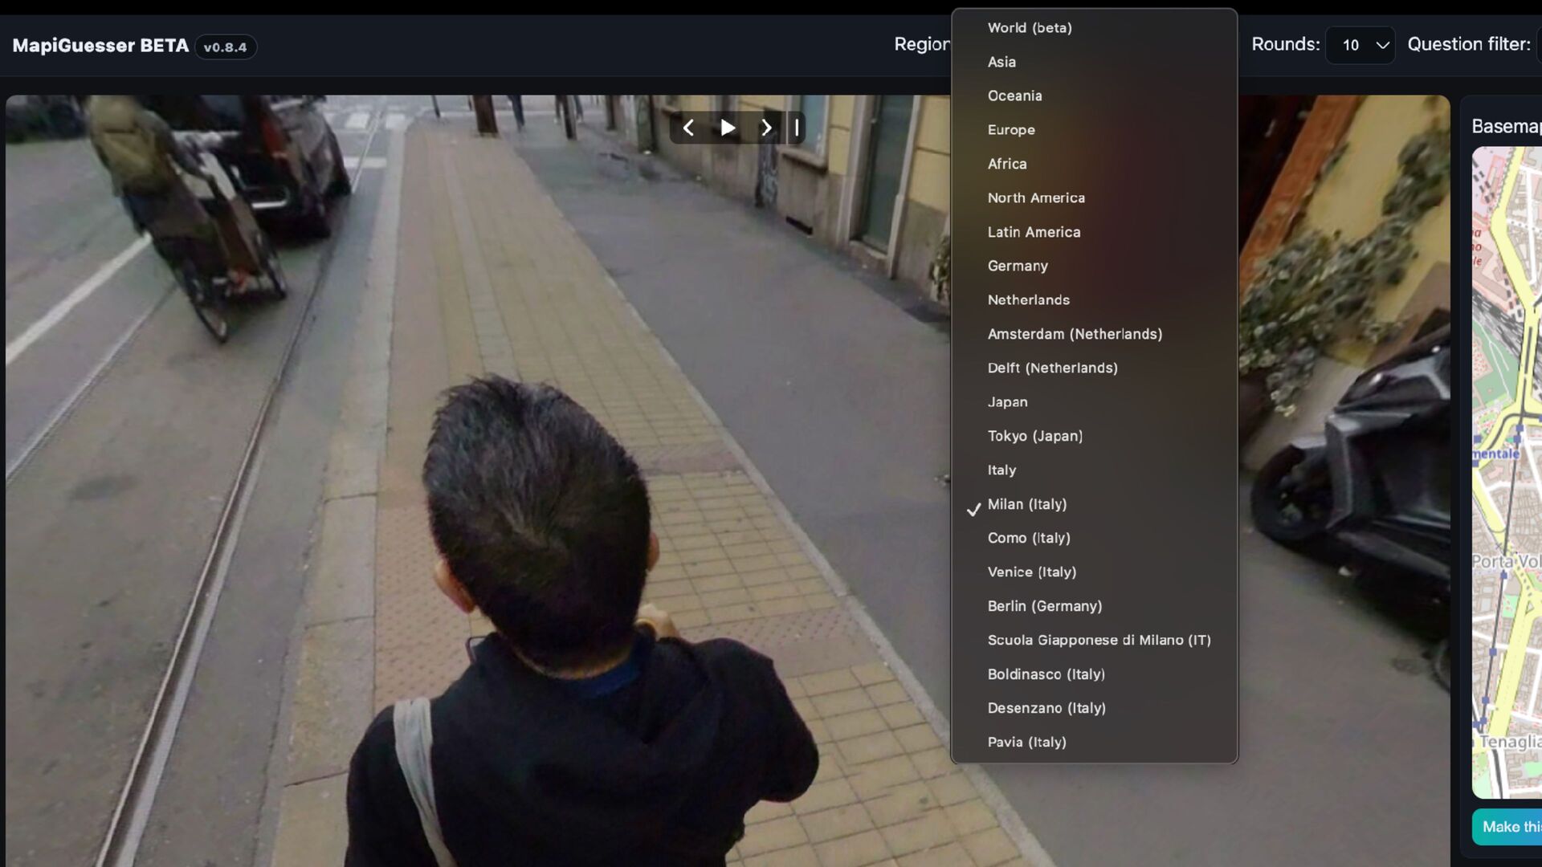Screen dimensions: 1542x867
Task: Click on the basemap thumbnail map
Action: (x=1507, y=472)
